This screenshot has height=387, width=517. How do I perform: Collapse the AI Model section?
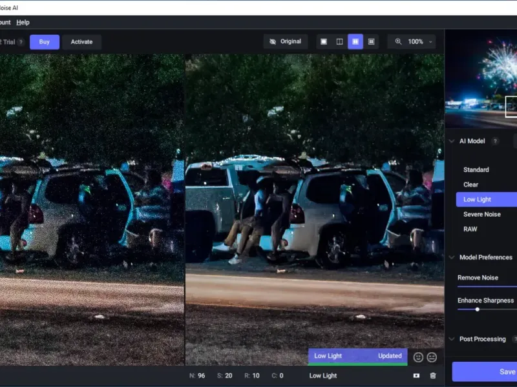452,141
